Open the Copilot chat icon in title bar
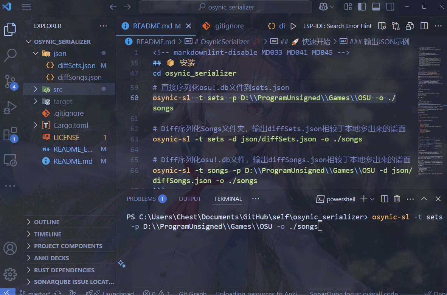This screenshot has width=447, height=295. pyautogui.click(x=323, y=7)
